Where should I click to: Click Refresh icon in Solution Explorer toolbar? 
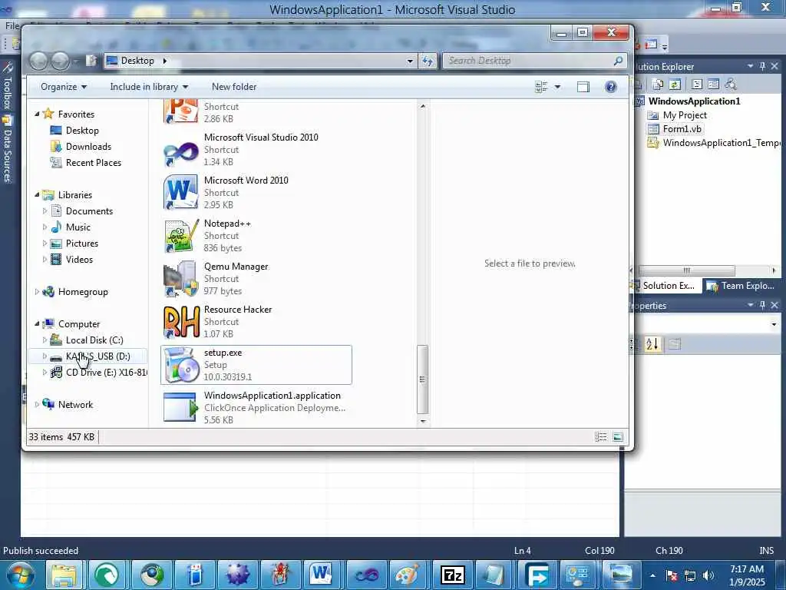point(675,85)
